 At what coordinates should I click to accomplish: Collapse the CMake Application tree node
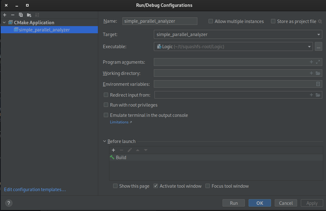tap(4, 22)
